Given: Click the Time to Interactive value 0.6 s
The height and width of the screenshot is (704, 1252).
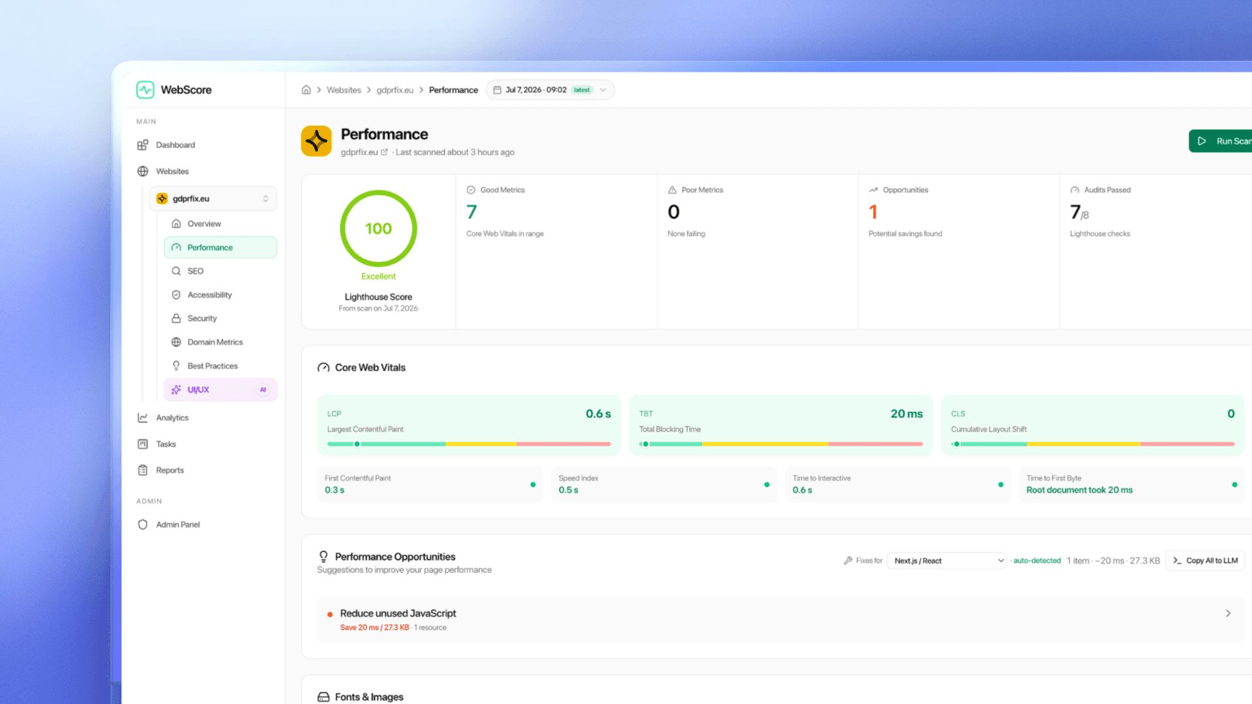Looking at the screenshot, I should click(x=802, y=490).
